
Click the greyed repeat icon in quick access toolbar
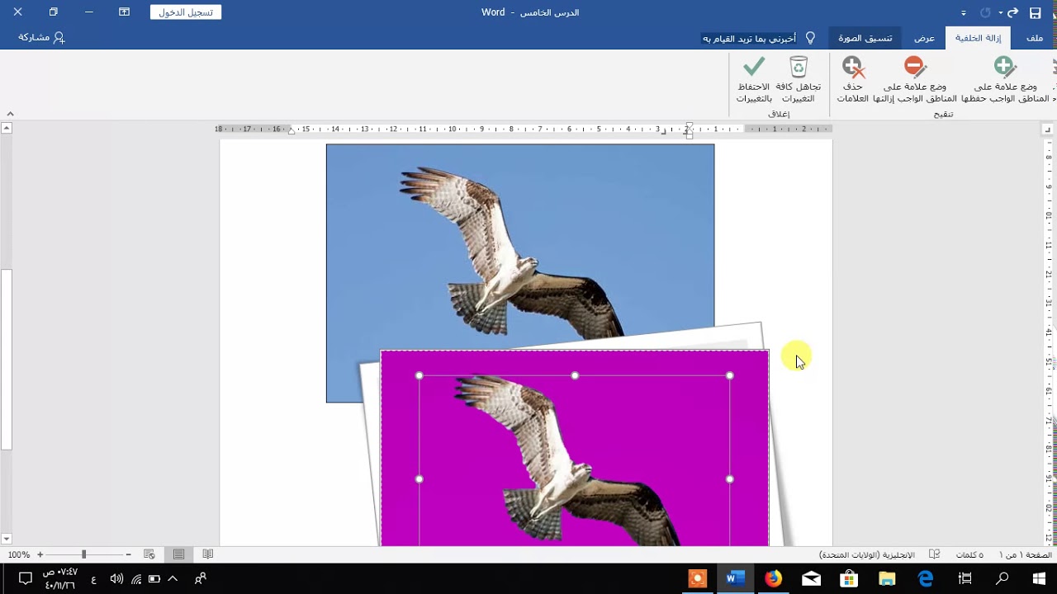[985, 12]
